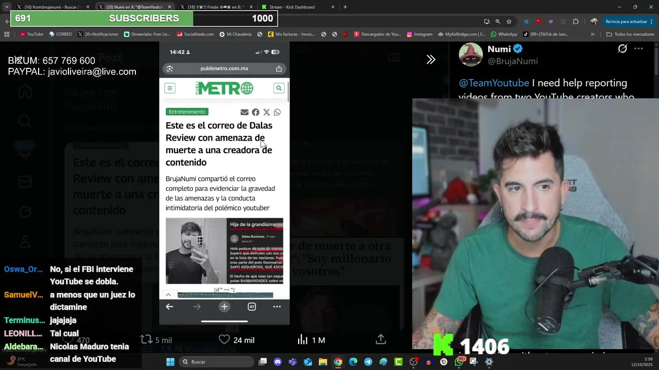Open the 'Streamlabs: Free Liv...' bookmark

click(147, 34)
